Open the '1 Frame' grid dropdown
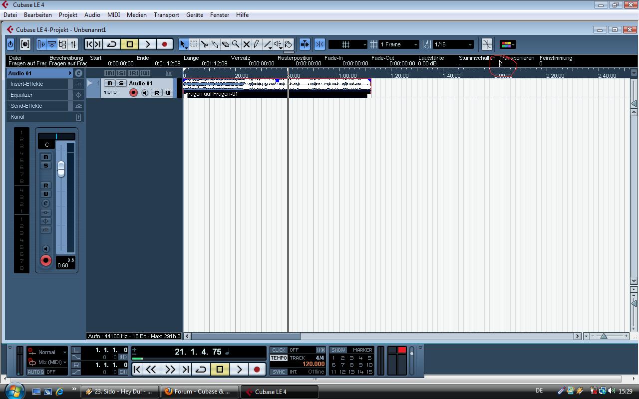The height and width of the screenshot is (399, 639). coord(398,44)
